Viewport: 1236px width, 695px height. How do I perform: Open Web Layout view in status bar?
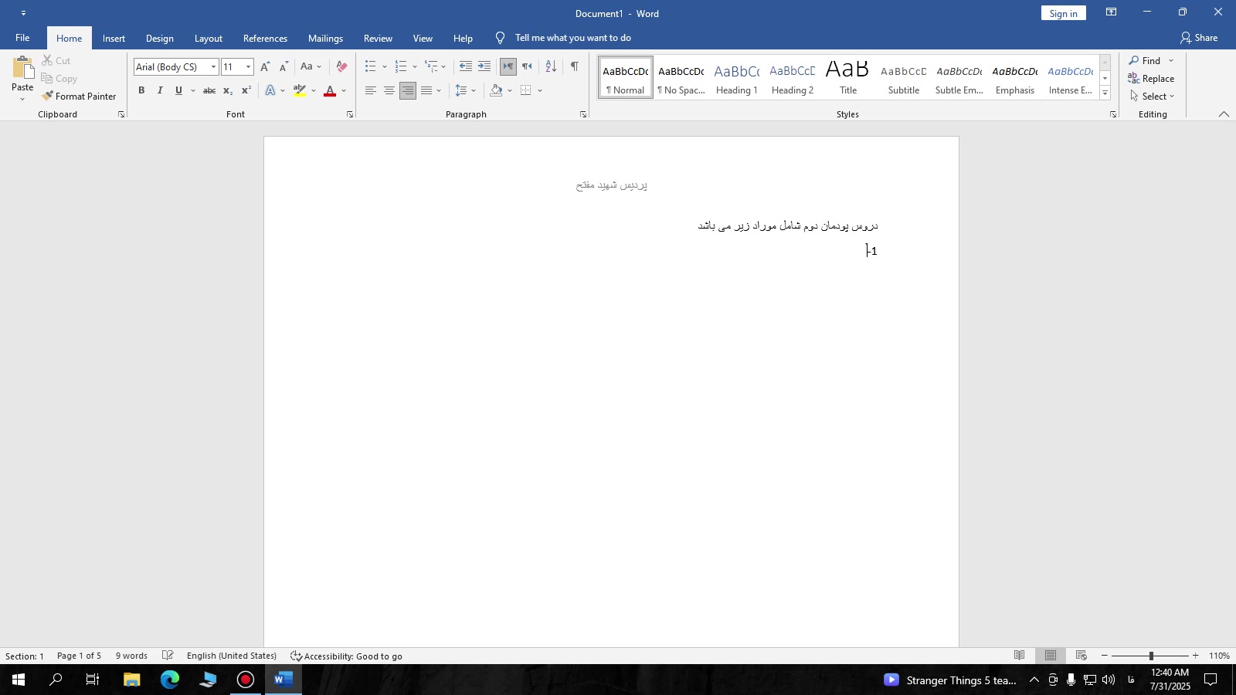click(x=1081, y=656)
